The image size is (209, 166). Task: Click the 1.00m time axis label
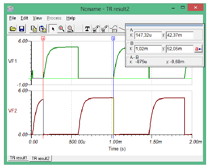116,142
